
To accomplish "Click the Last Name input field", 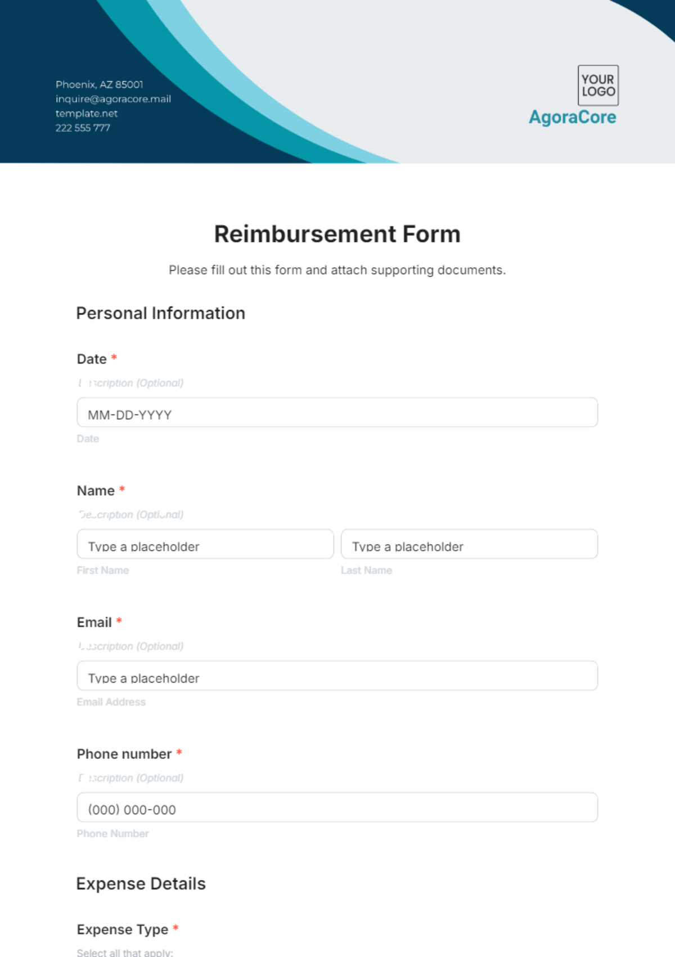I will click(x=469, y=544).
